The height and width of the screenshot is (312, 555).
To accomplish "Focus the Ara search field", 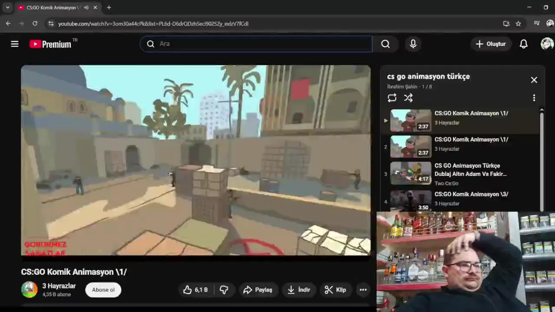I will pyautogui.click(x=256, y=44).
